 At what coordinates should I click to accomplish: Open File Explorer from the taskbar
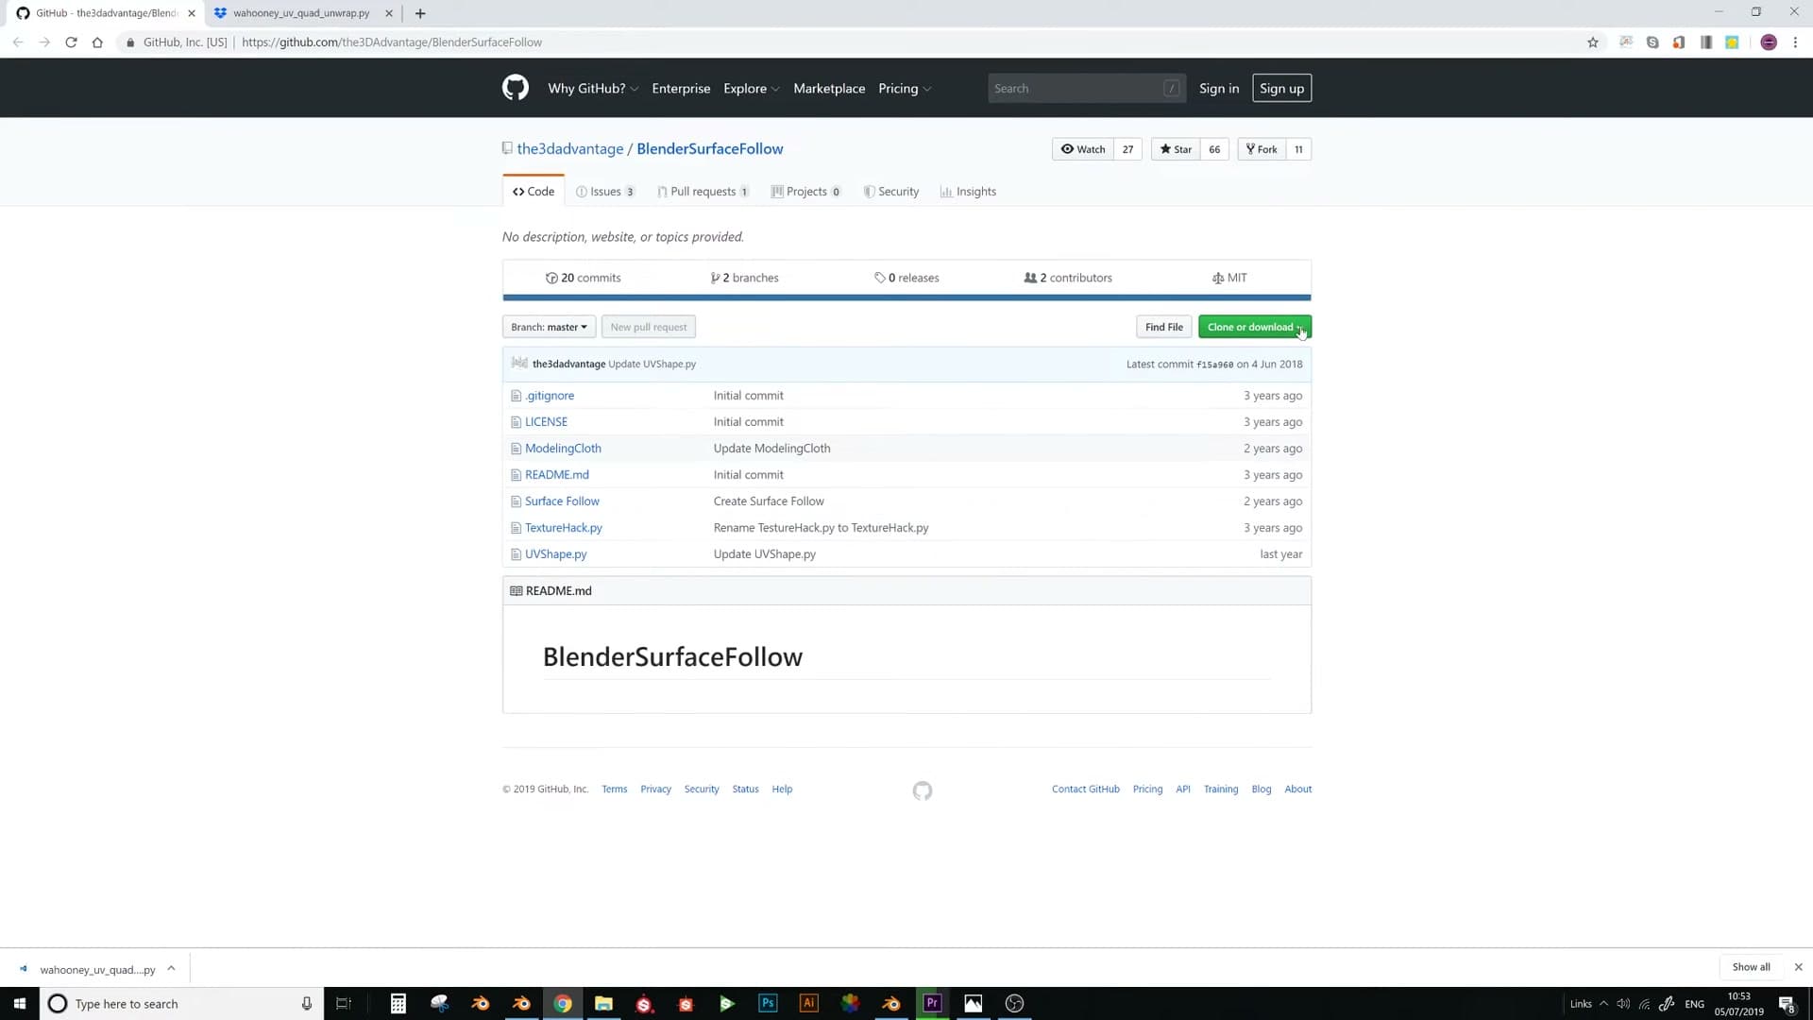(603, 1003)
